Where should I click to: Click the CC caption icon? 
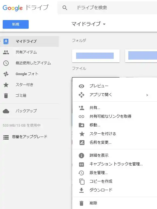click(81, 165)
